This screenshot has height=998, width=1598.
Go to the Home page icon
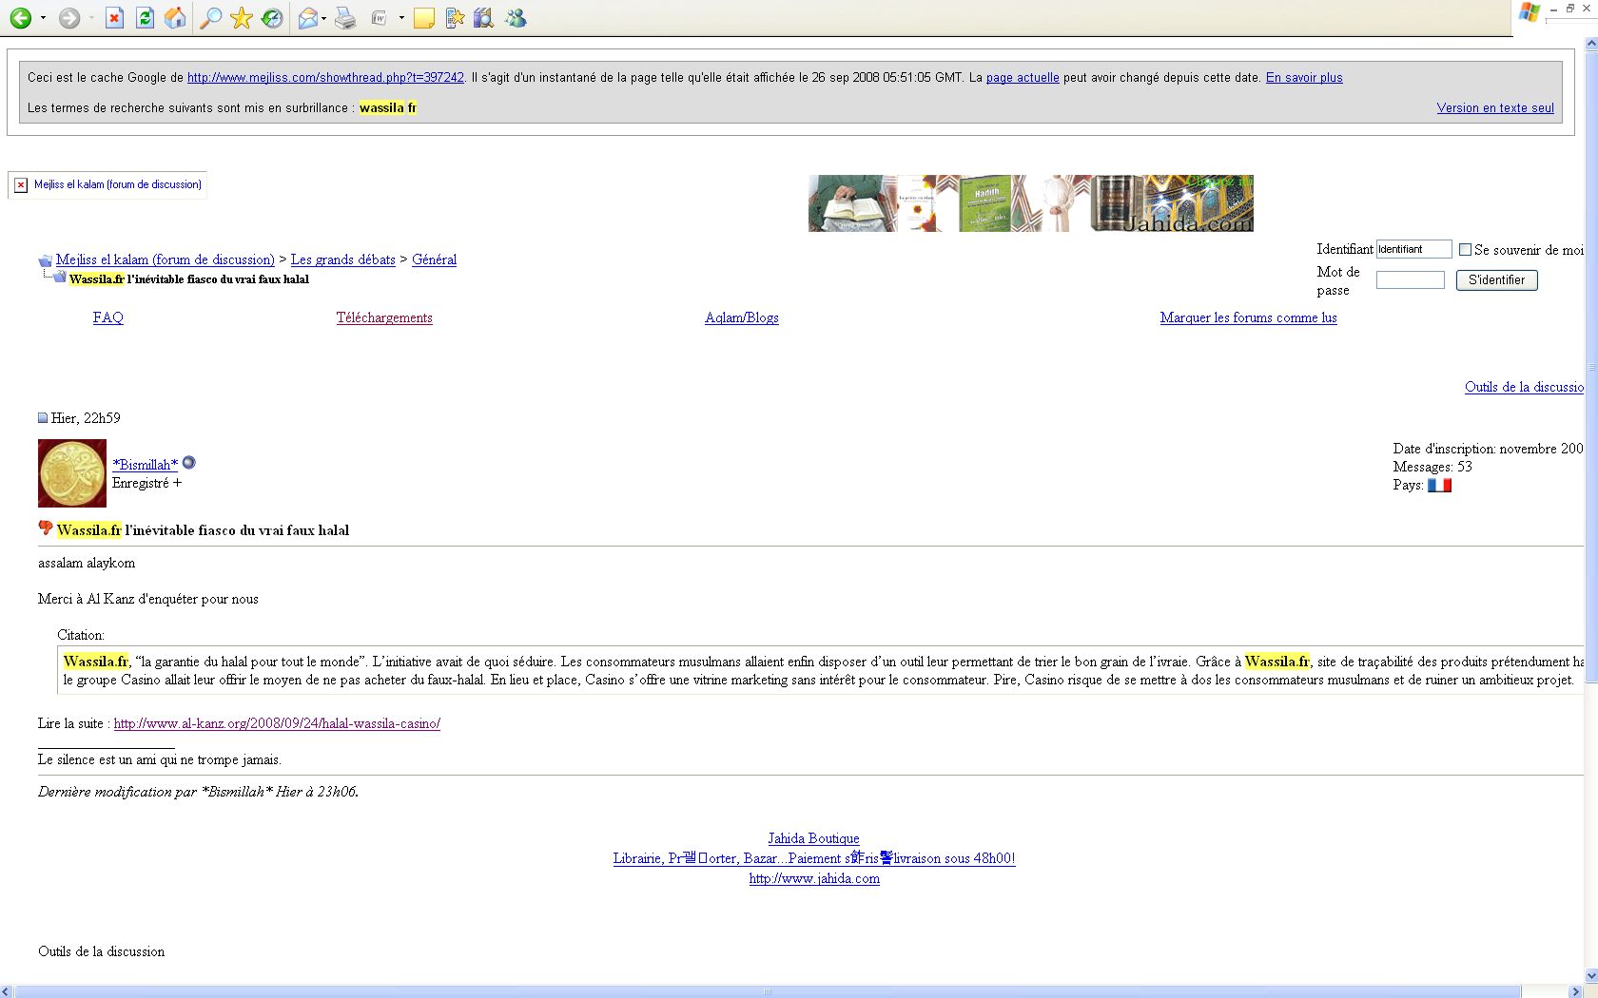tap(175, 18)
